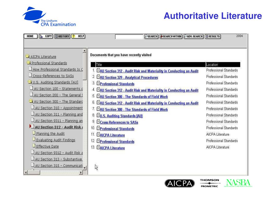
Task: Open history item 7 AU Section 300 link
Action: 134,110
